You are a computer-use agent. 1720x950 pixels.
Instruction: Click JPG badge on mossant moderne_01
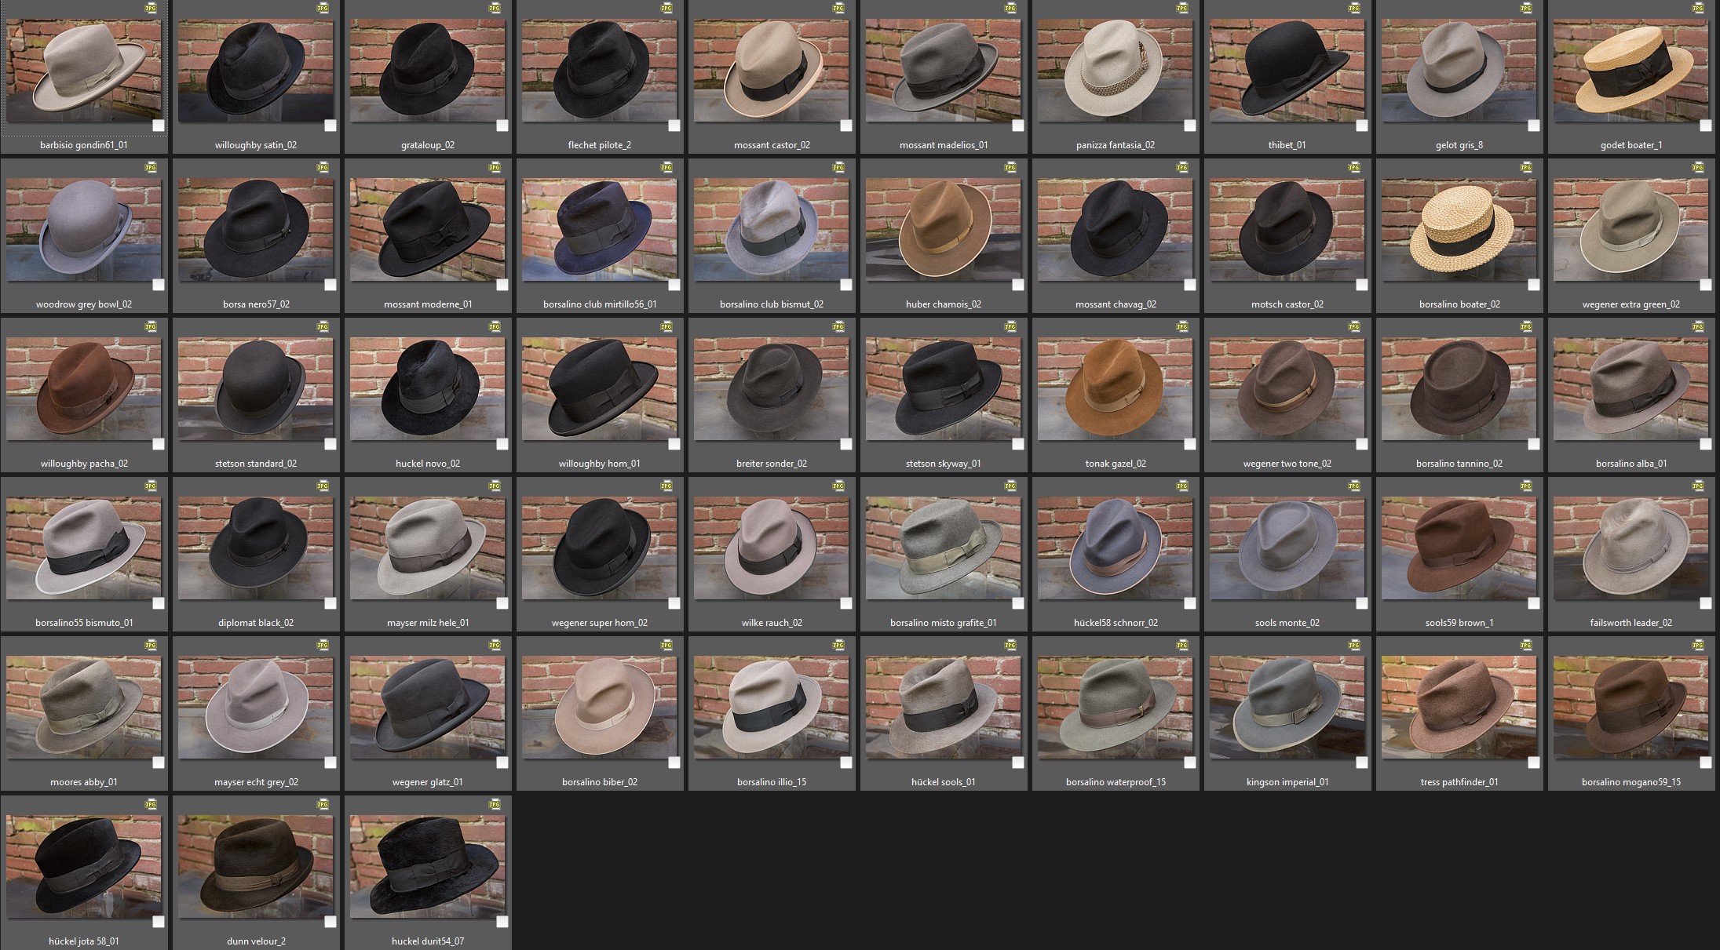[x=495, y=167]
